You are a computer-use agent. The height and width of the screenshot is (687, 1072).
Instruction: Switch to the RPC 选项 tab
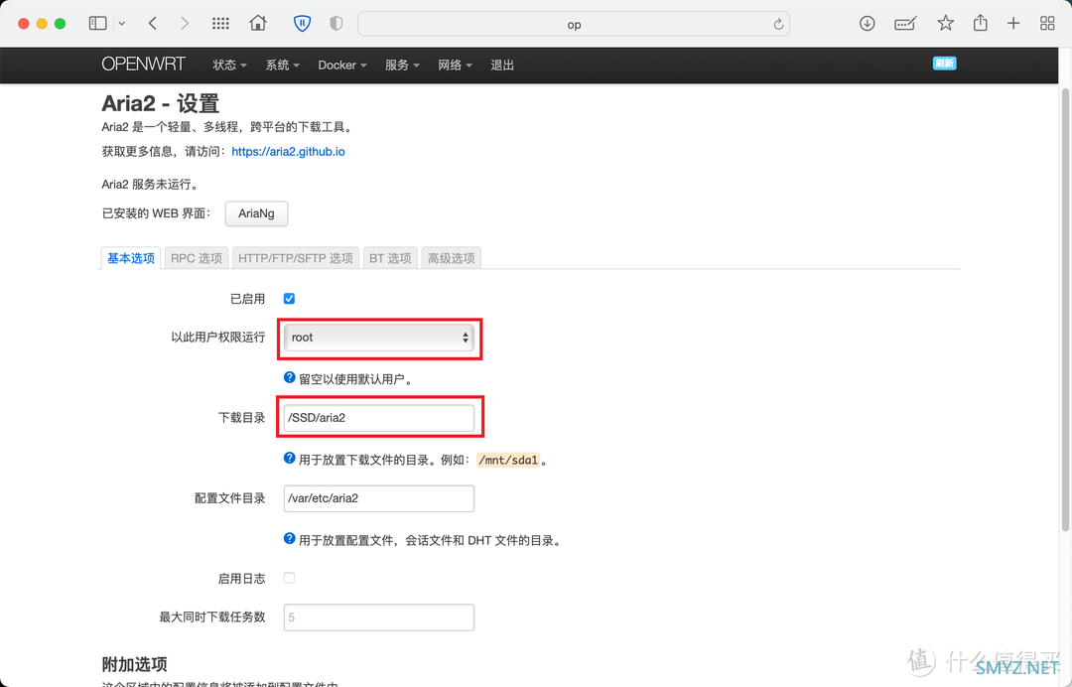pos(197,258)
